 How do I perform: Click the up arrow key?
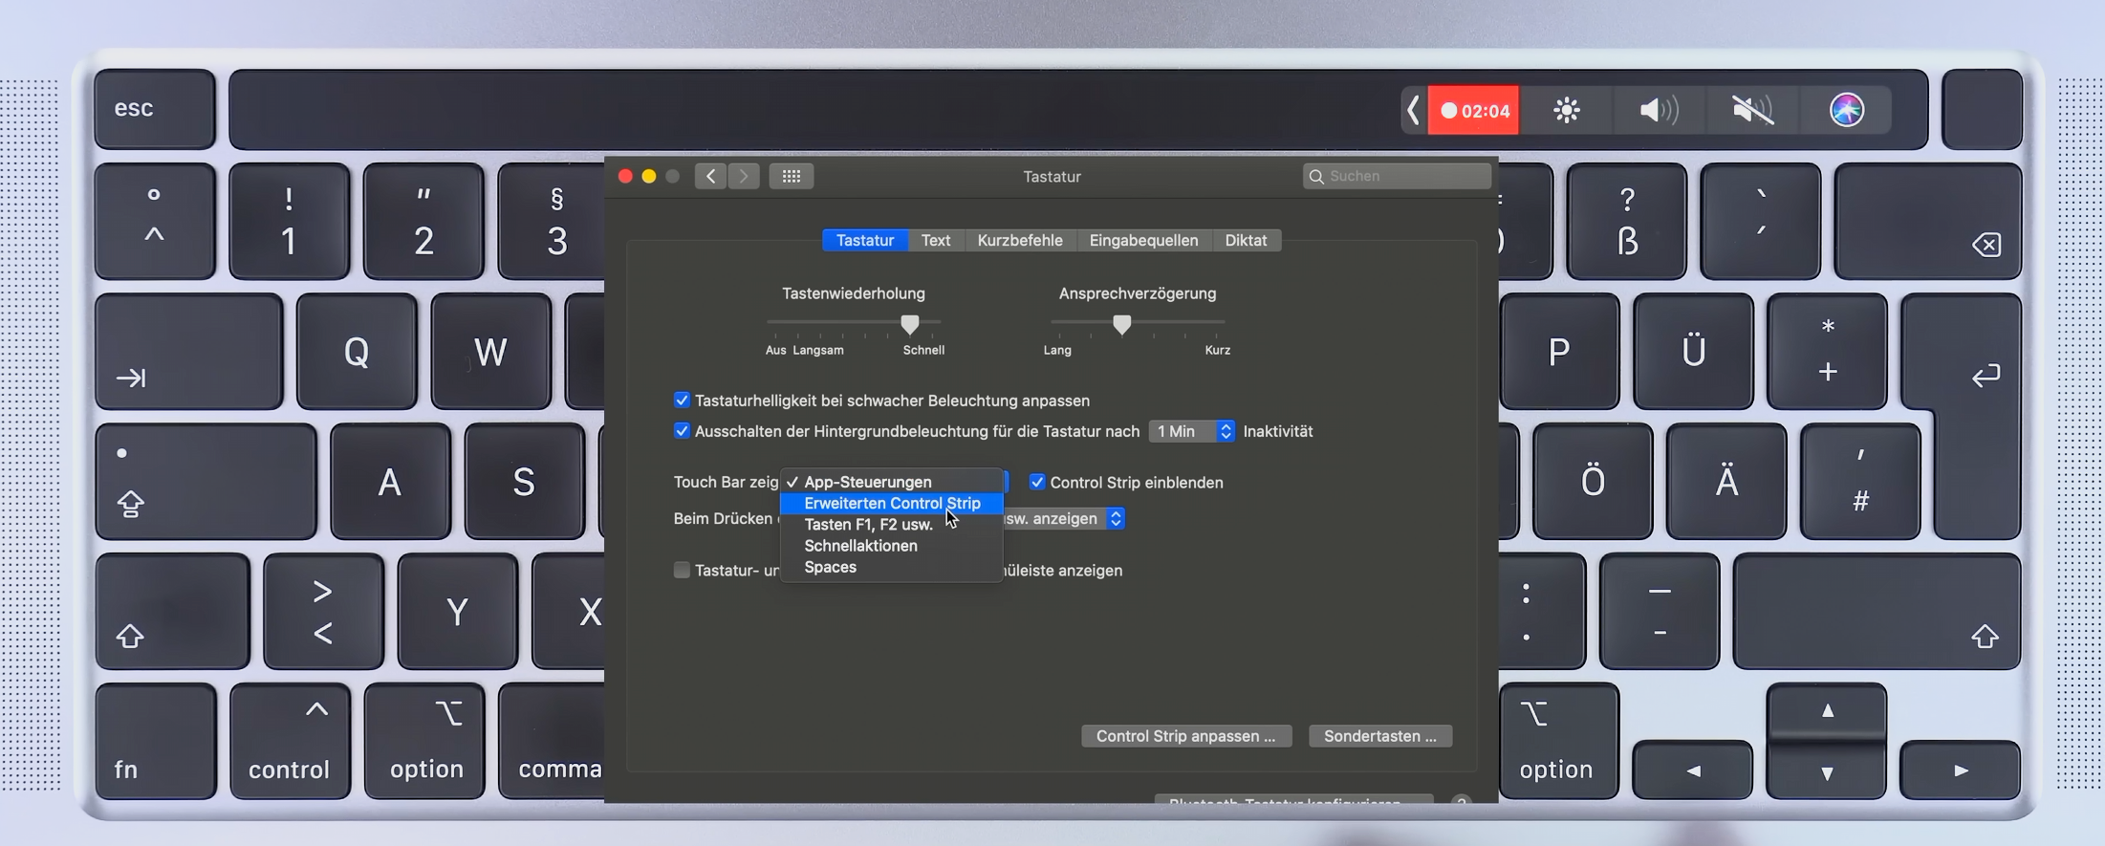pyautogui.click(x=1827, y=711)
